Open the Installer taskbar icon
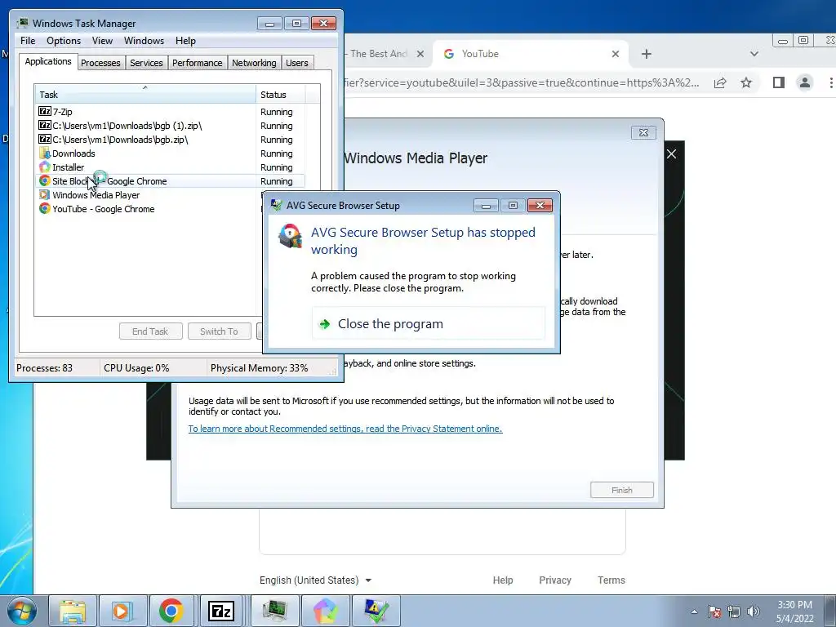 click(325, 611)
